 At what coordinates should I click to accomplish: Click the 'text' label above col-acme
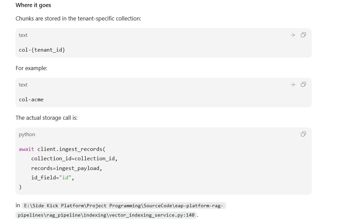point(23,85)
